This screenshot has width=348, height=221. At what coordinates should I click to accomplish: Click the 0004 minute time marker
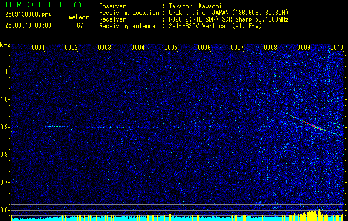click(x=138, y=48)
